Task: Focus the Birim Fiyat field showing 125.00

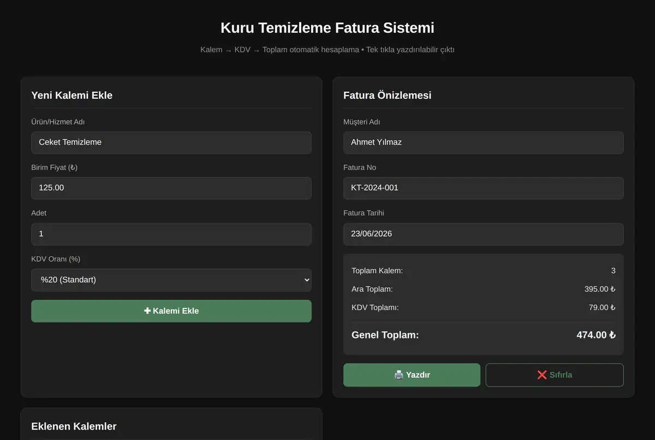Action: pos(171,188)
